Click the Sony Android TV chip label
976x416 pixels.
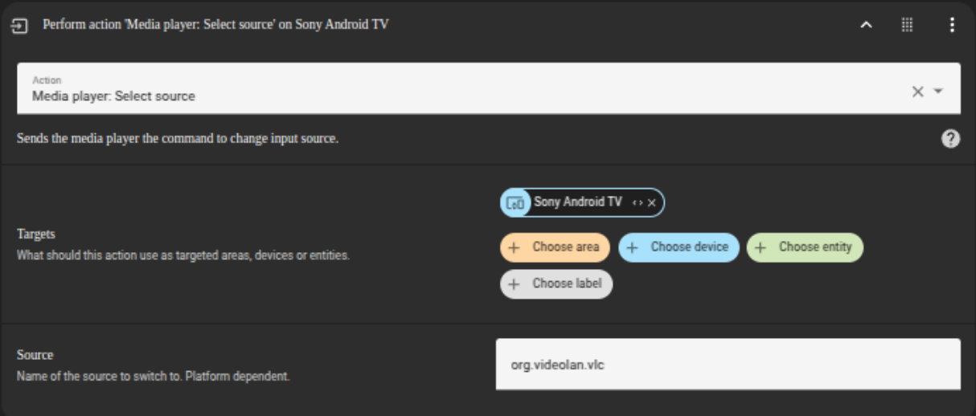[x=577, y=202]
